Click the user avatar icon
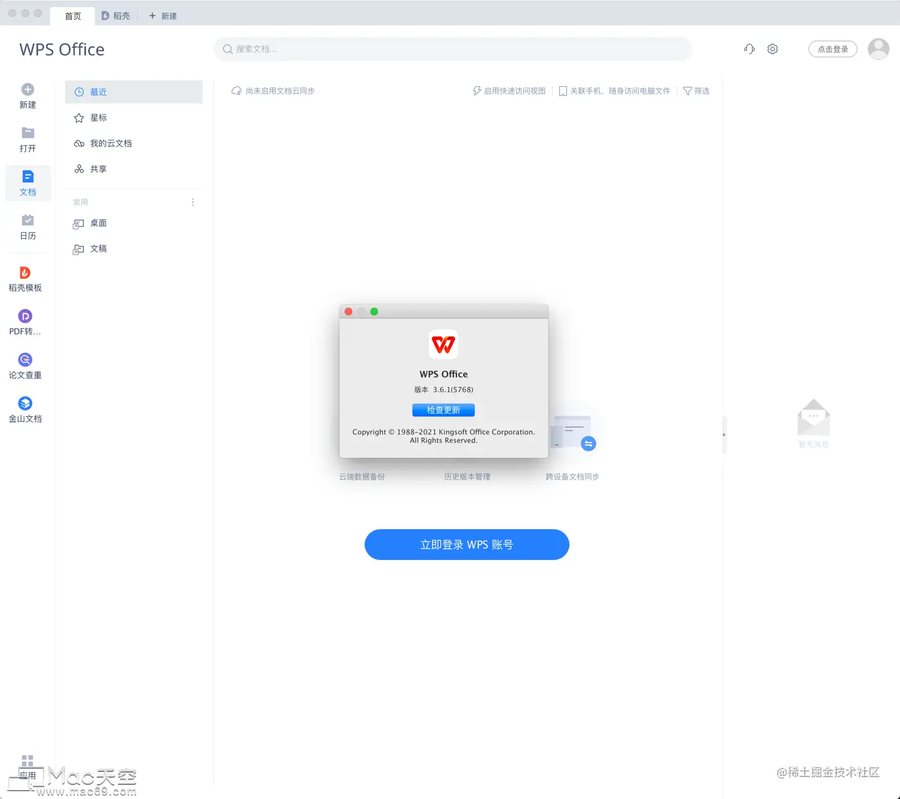The width and height of the screenshot is (900, 799). click(878, 49)
